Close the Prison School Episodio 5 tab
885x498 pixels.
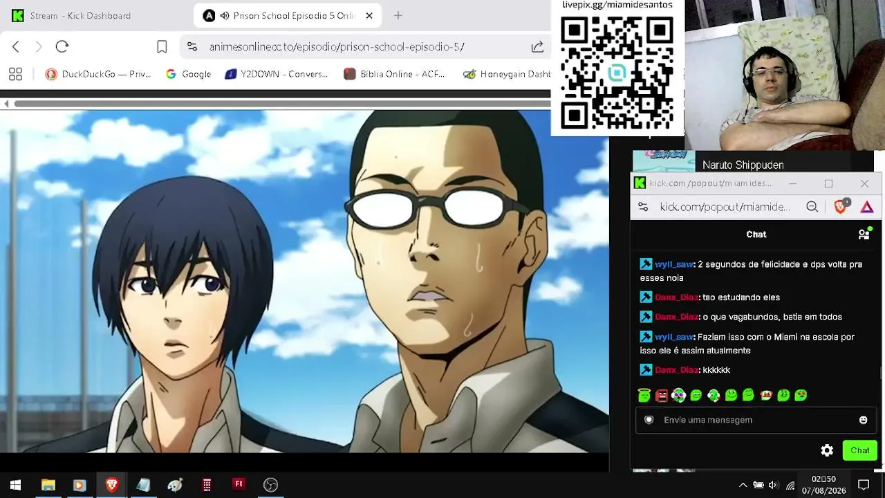(369, 15)
